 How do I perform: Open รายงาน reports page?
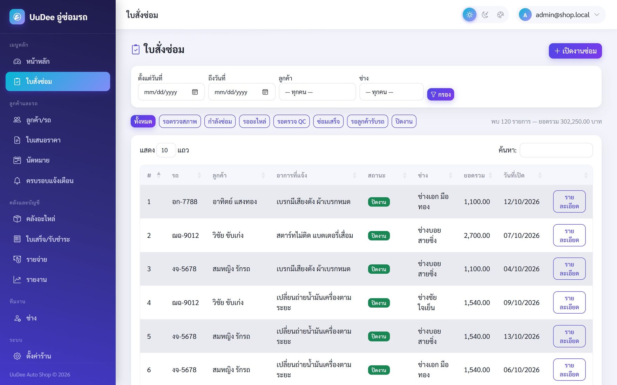[58, 280]
